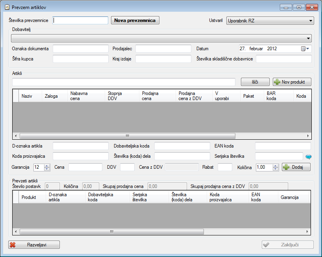Viewport: 322px width, 257px height.
Task: Click the window icon in title bar
Action: [6, 7]
